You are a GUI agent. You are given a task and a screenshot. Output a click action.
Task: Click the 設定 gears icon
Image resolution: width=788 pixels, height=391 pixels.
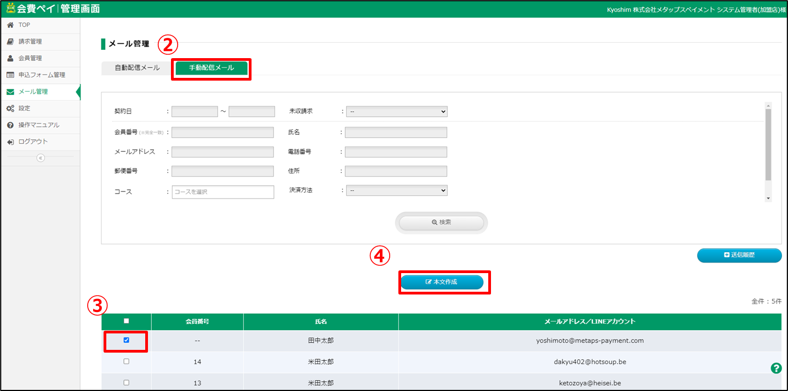point(10,109)
